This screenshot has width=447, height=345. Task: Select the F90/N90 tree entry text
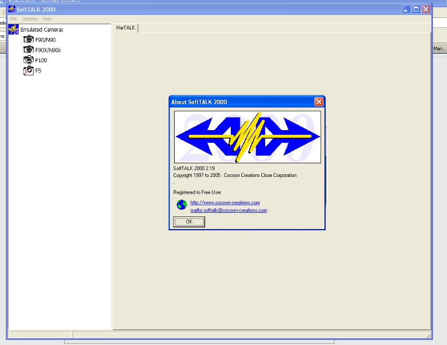45,40
